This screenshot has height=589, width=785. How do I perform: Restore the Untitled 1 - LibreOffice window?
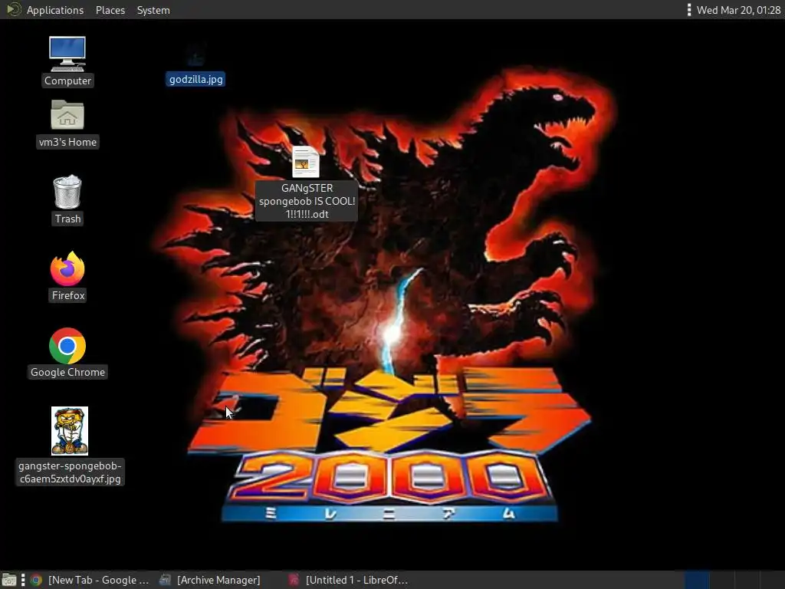pyautogui.click(x=349, y=580)
